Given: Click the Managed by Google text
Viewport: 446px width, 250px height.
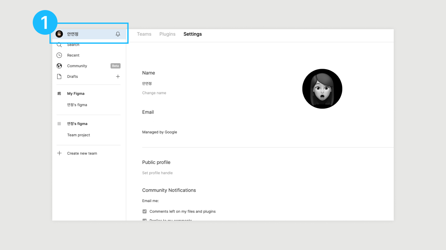Looking at the screenshot, I should click(160, 132).
